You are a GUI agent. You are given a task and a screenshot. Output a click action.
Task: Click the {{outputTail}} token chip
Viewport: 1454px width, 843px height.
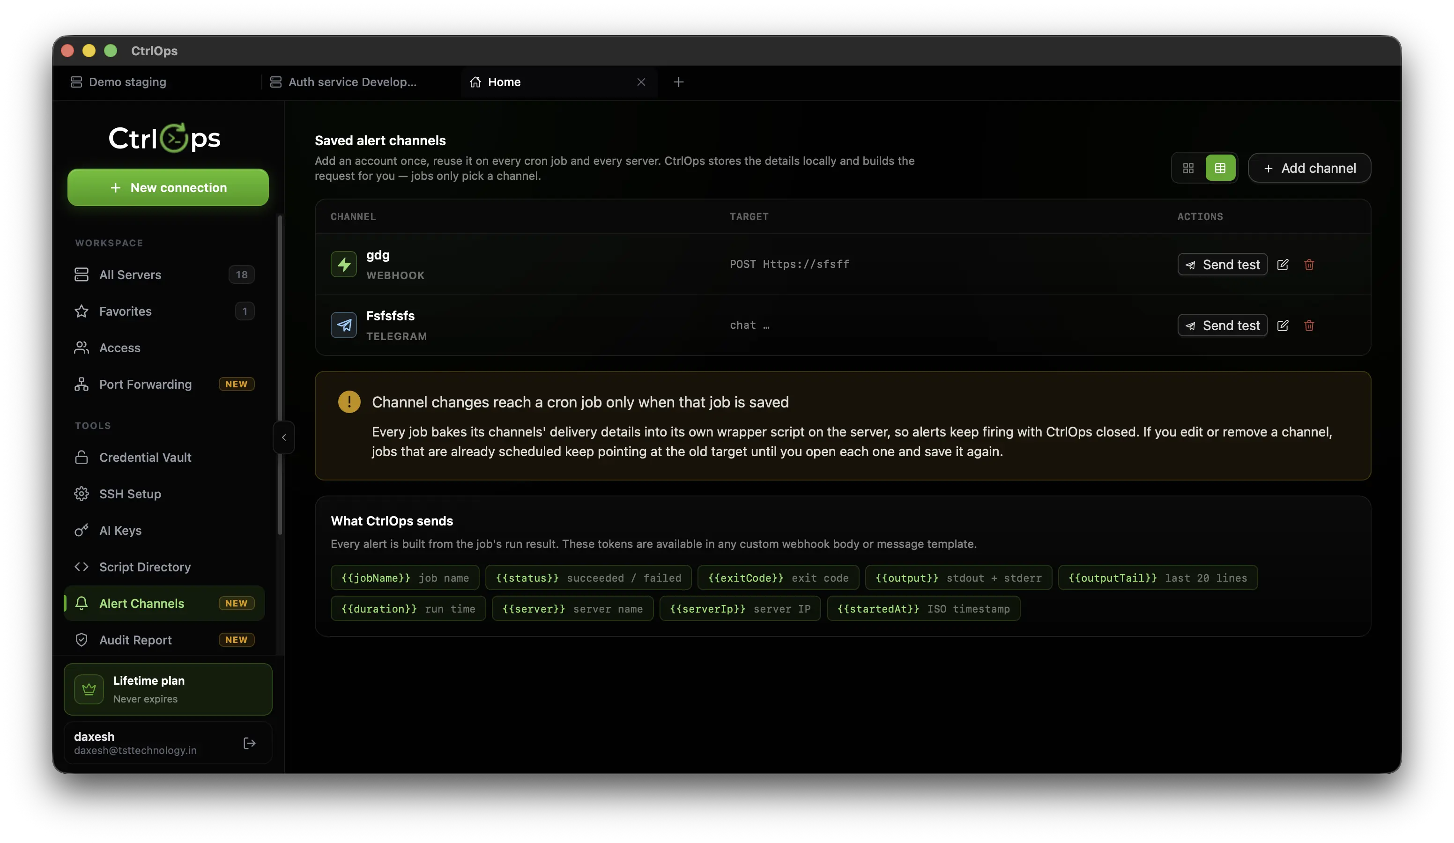pos(1157,577)
